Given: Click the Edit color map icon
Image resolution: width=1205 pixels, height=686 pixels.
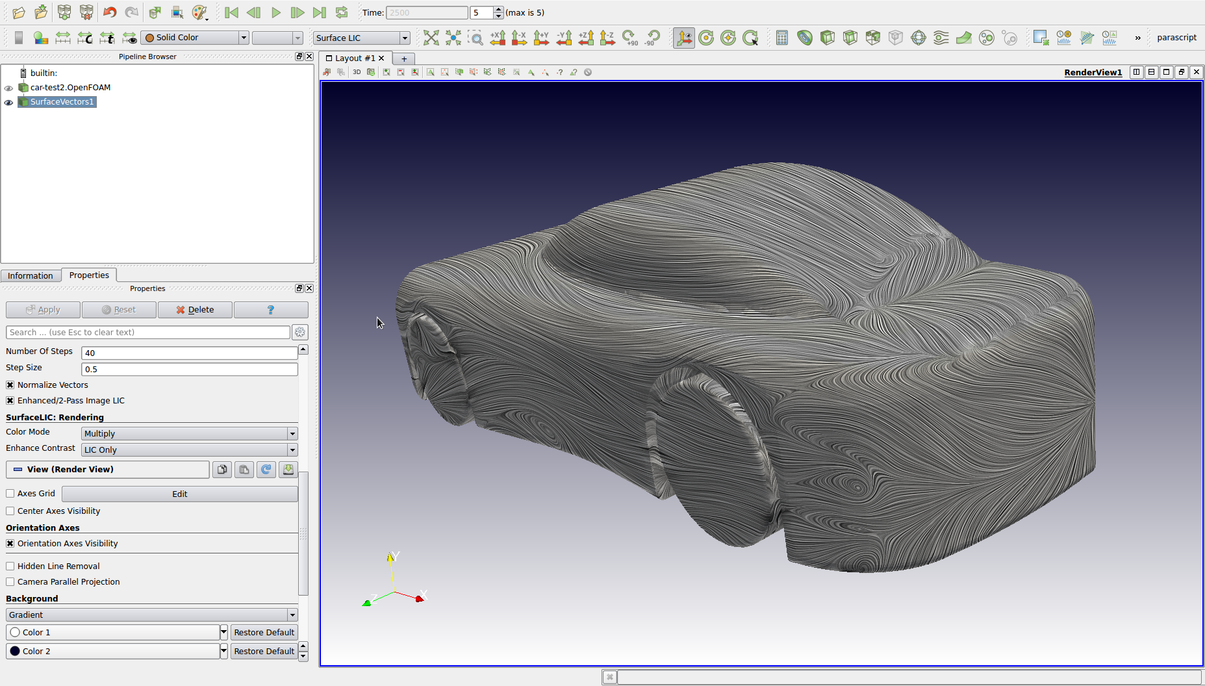Looking at the screenshot, I should click(x=41, y=38).
